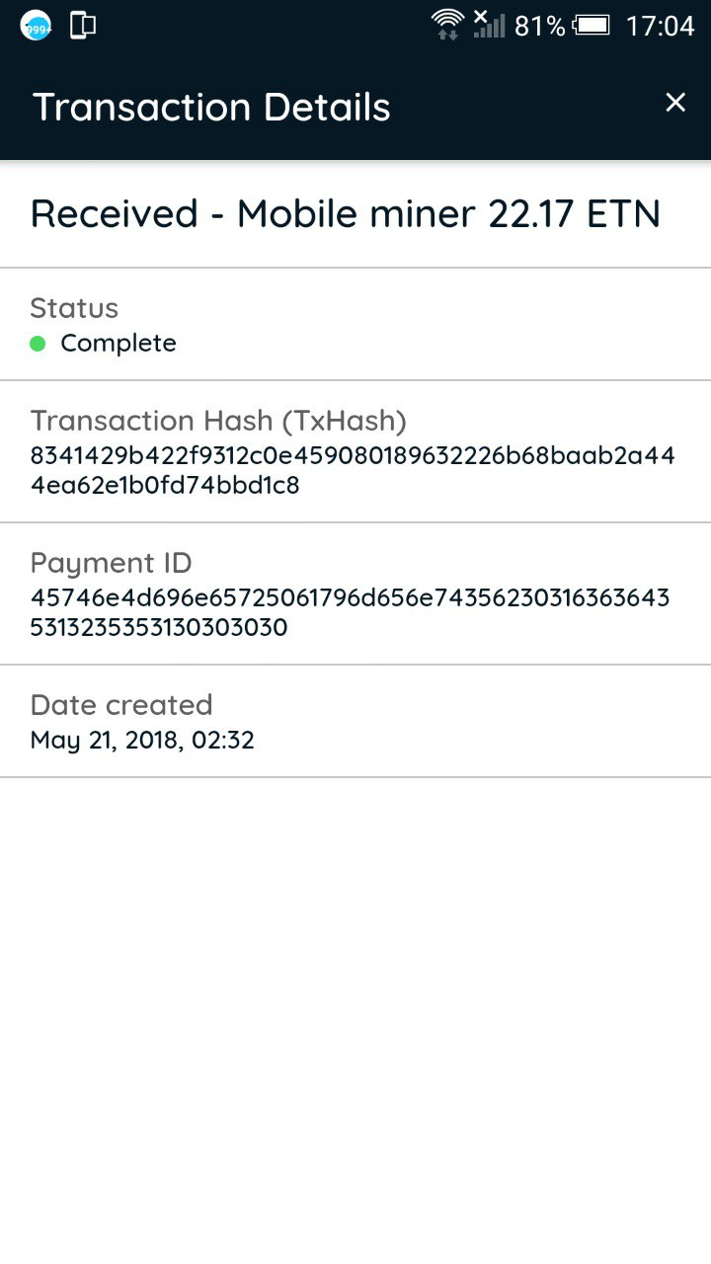Image resolution: width=711 pixels, height=1264 pixels.
Task: Tap the device screen icon in status bar
Action: [83, 26]
